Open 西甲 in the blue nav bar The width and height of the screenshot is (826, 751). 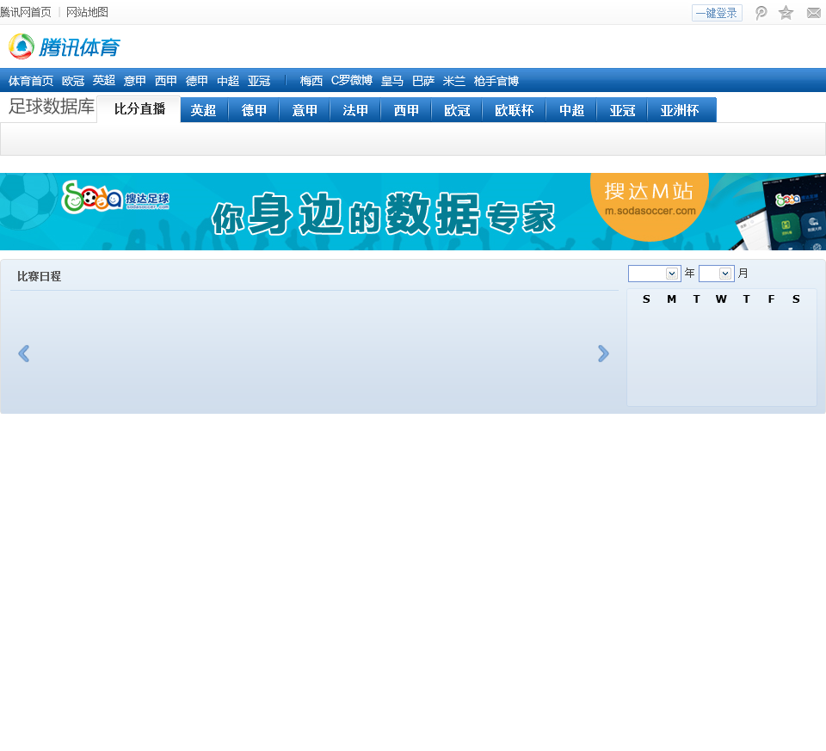pos(166,81)
